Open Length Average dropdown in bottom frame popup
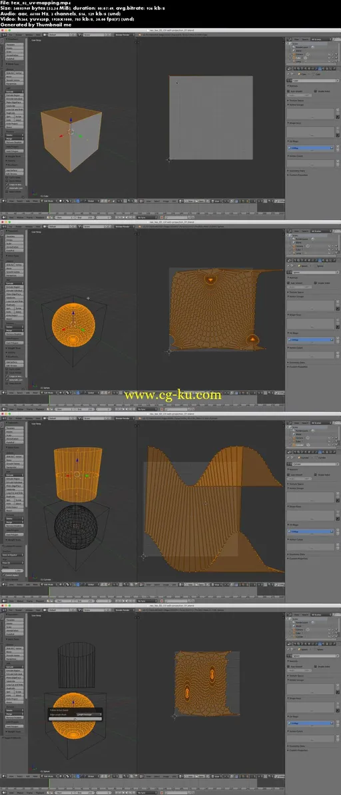The height and width of the screenshot is (795, 341). click(89, 714)
